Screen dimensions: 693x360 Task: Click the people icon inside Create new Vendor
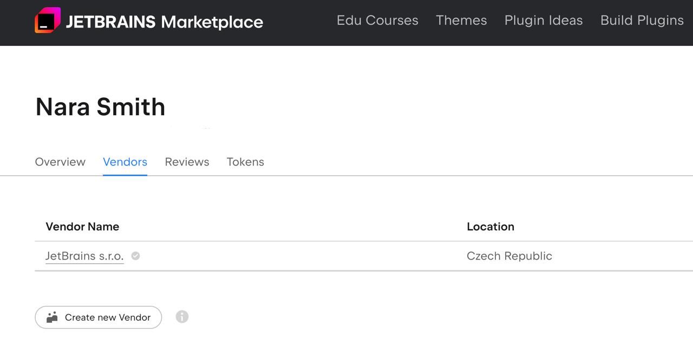click(53, 317)
